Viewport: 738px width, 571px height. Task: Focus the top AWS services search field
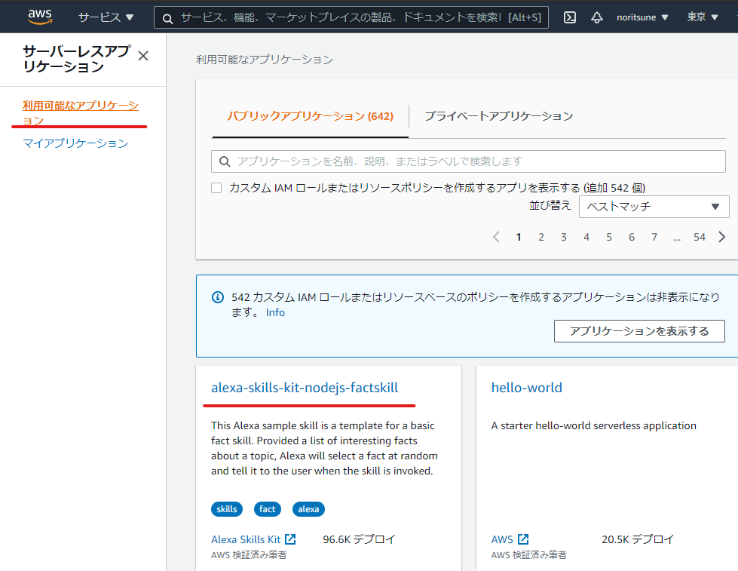[x=351, y=17]
